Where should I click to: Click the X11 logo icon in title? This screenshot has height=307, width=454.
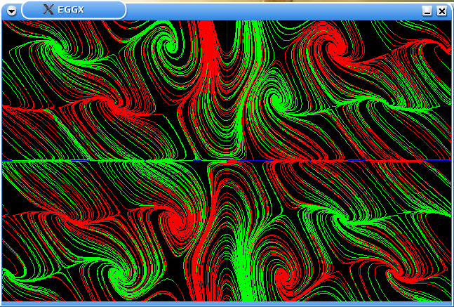pyautogui.click(x=48, y=10)
